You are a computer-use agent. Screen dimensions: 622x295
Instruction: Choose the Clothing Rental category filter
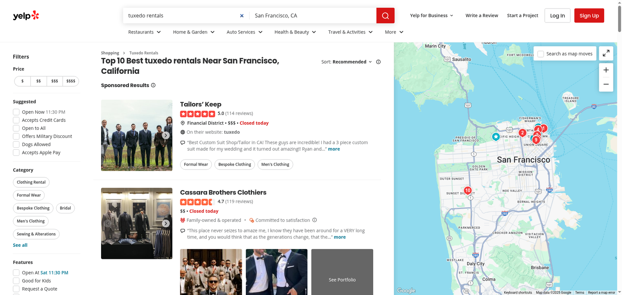point(31,182)
